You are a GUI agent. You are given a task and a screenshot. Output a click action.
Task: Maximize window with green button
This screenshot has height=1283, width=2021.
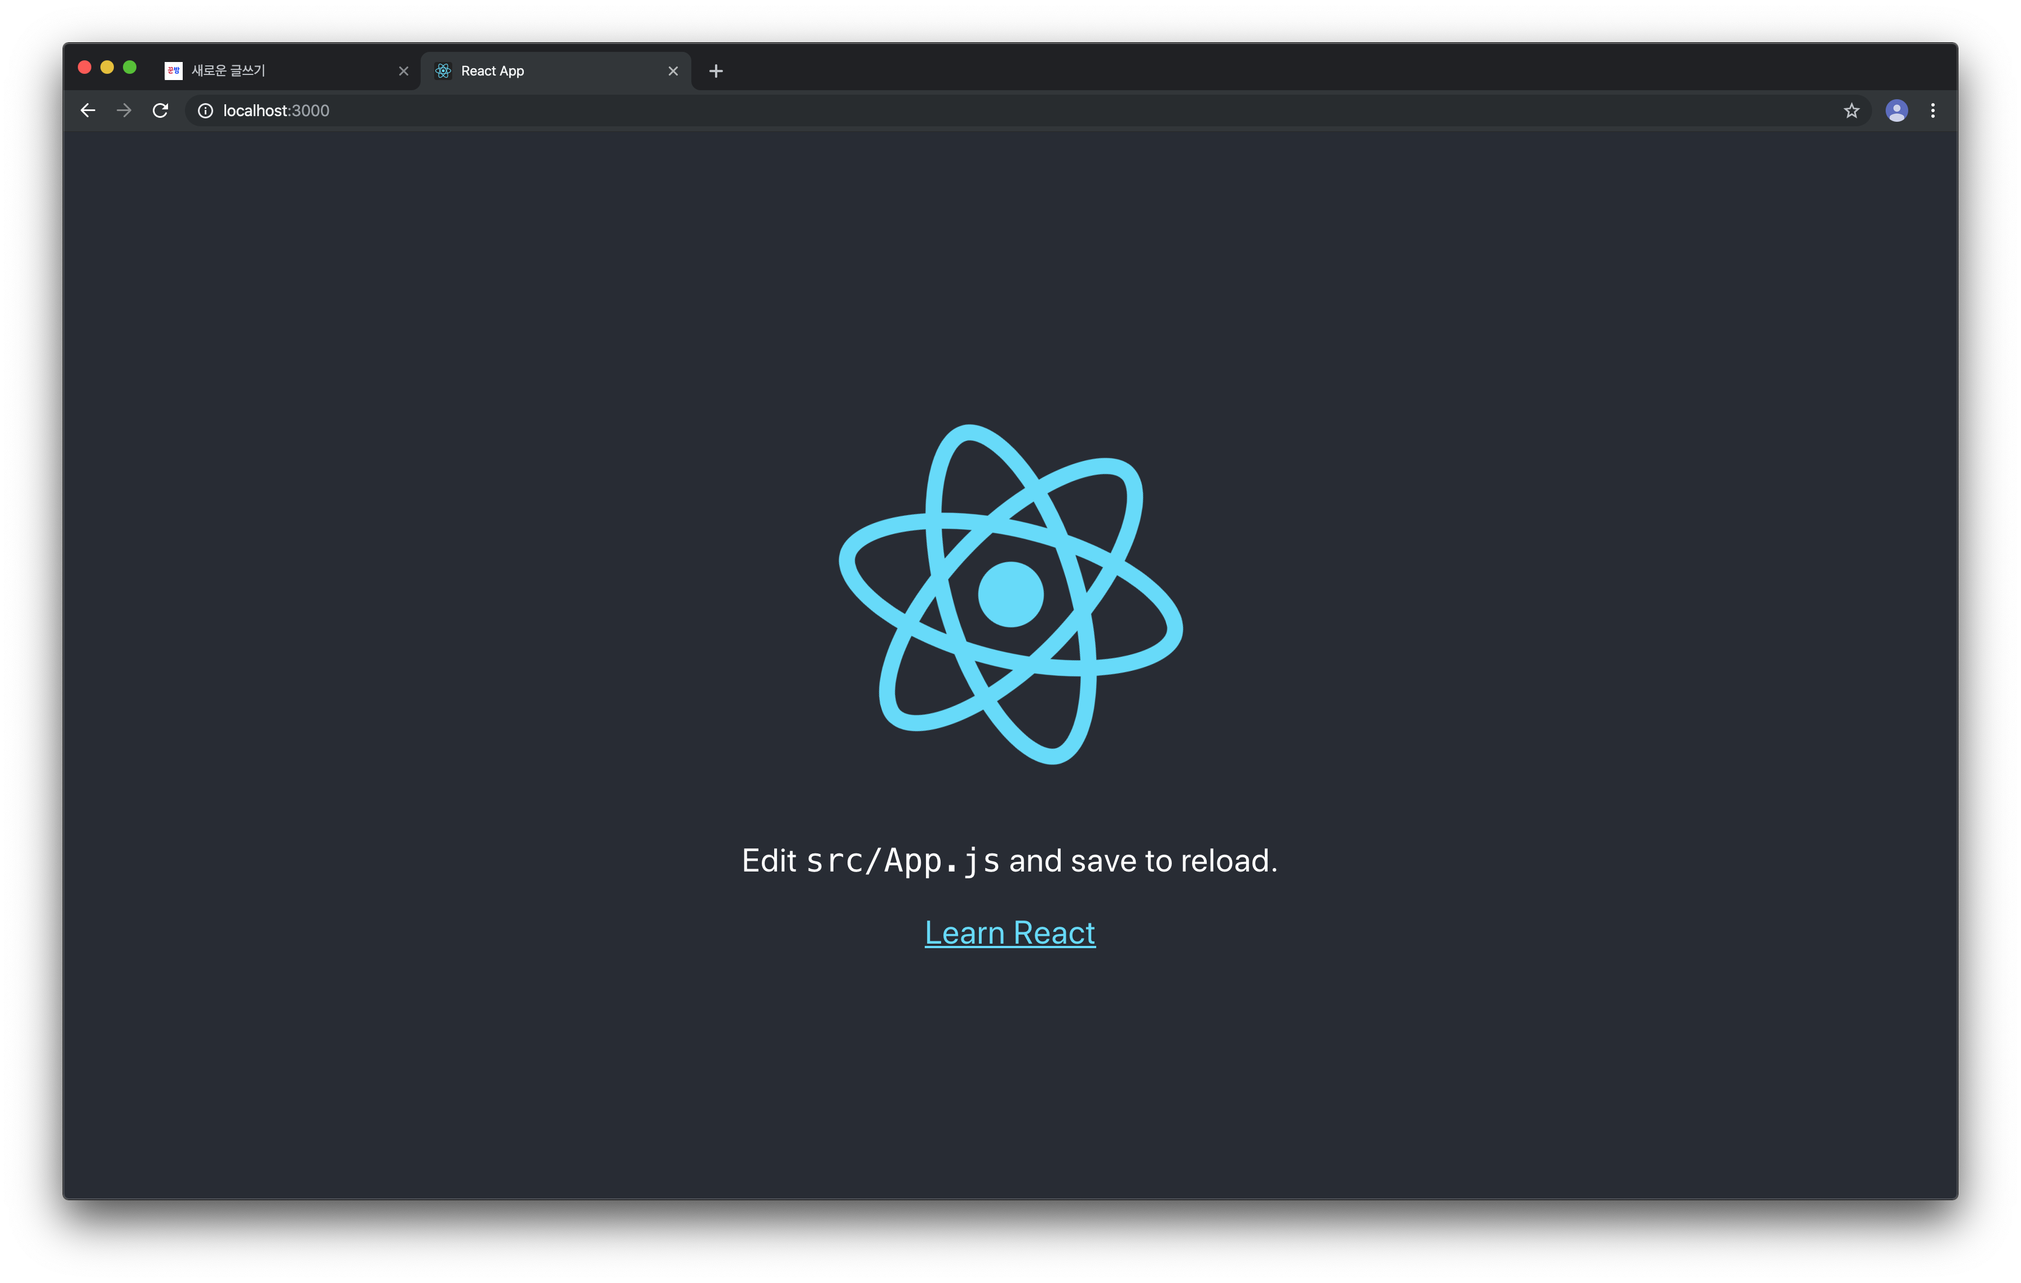click(x=130, y=67)
